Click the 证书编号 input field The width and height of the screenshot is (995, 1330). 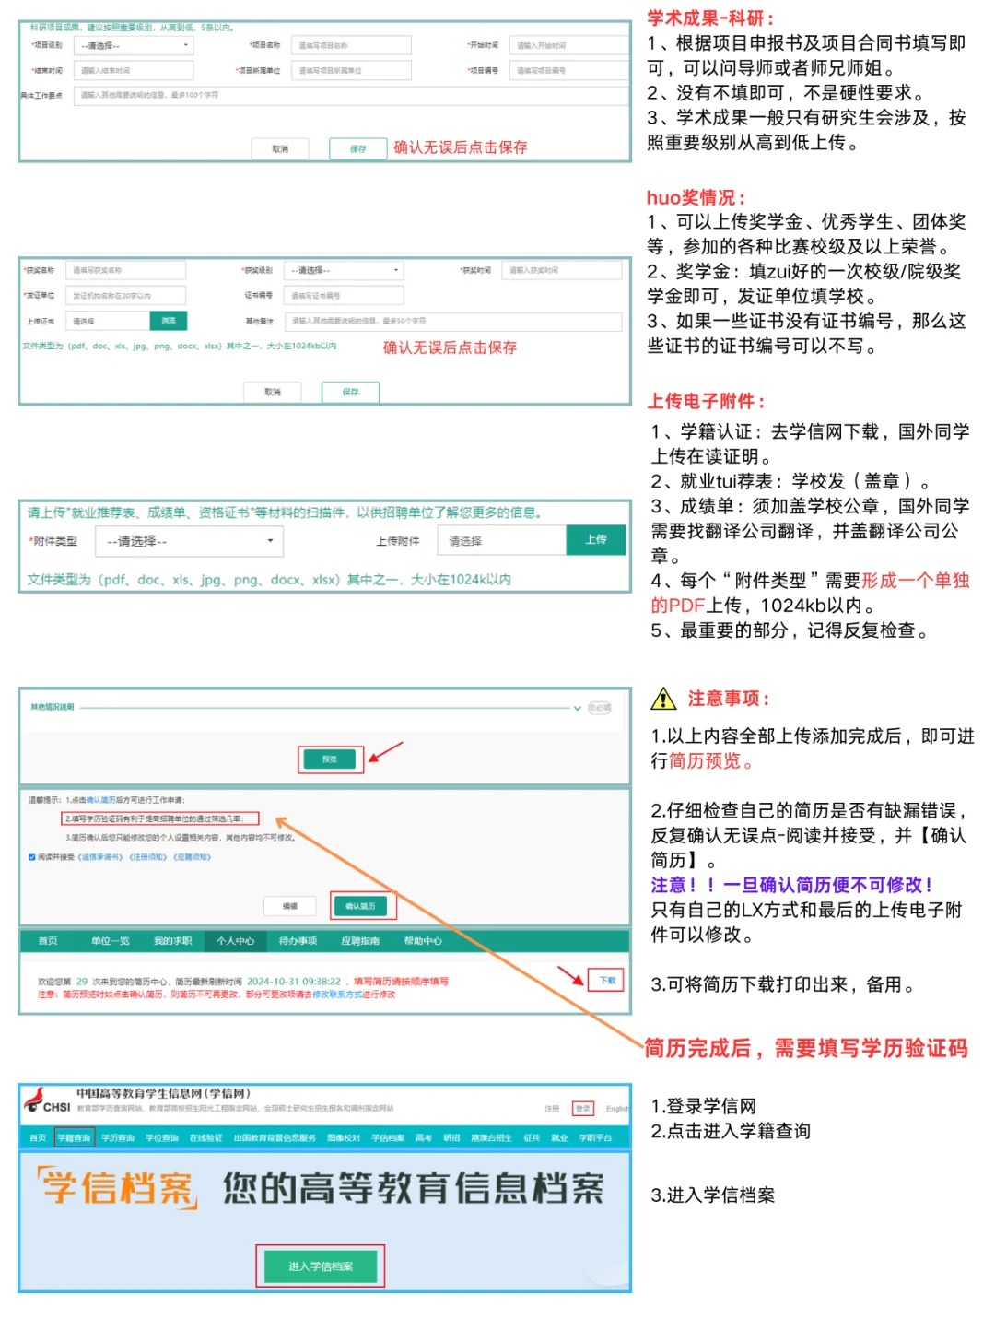click(x=344, y=295)
